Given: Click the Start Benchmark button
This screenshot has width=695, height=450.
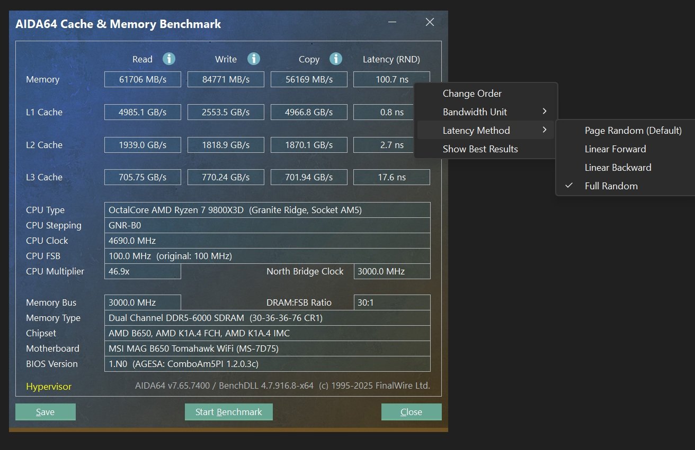Looking at the screenshot, I should [229, 412].
